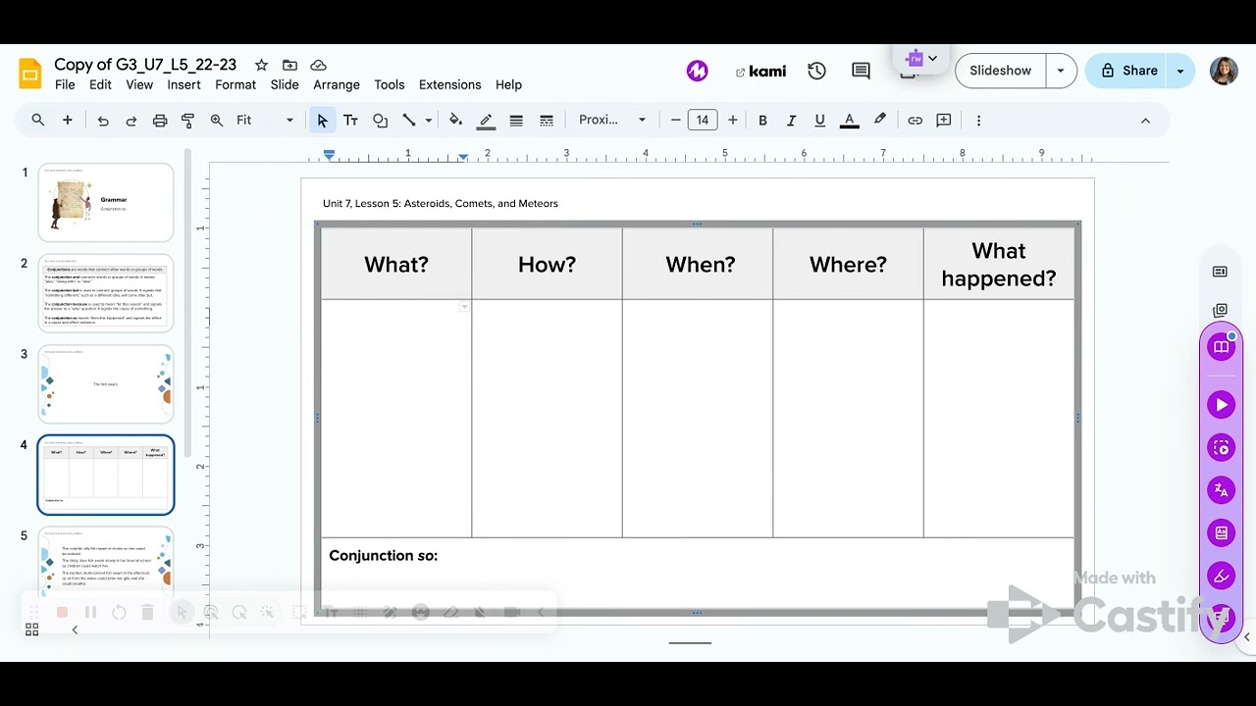The width and height of the screenshot is (1256, 706).
Task: Open the Share options dropdown arrow
Action: (x=1180, y=71)
